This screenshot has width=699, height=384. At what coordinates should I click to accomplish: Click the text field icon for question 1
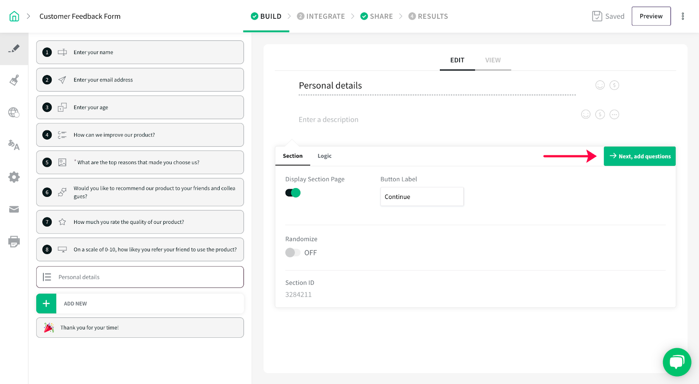click(62, 52)
